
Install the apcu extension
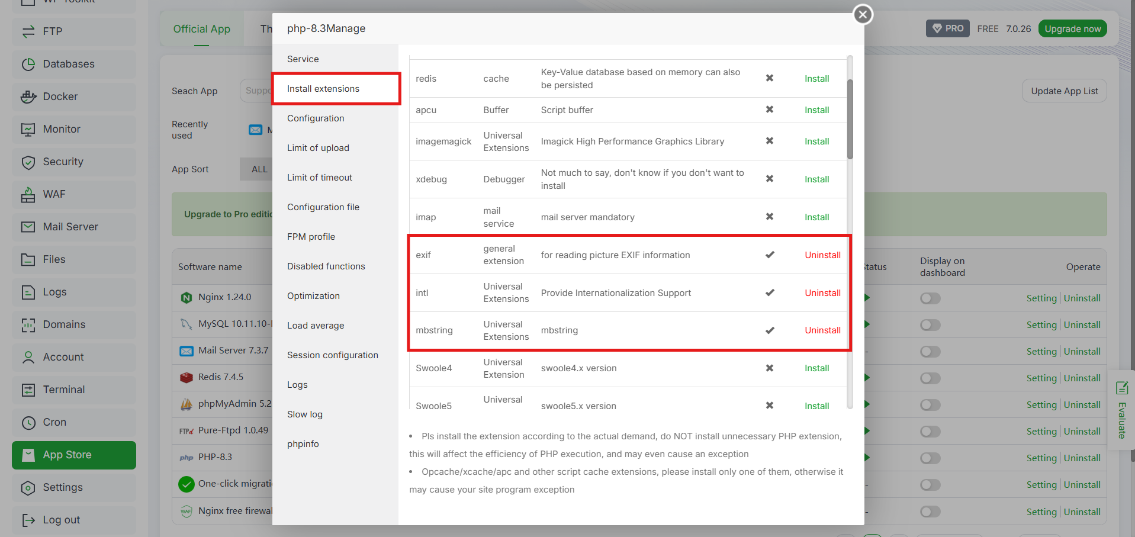pos(816,110)
